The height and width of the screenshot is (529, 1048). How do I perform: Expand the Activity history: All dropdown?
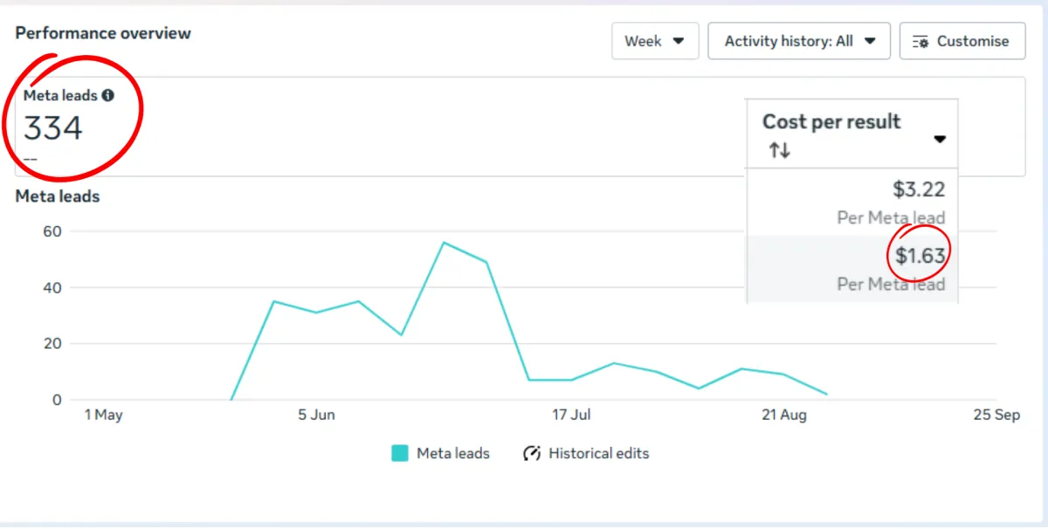[x=799, y=41]
